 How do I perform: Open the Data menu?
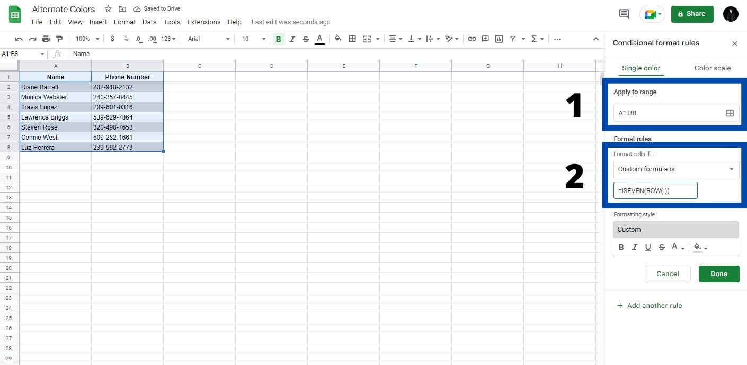click(149, 22)
